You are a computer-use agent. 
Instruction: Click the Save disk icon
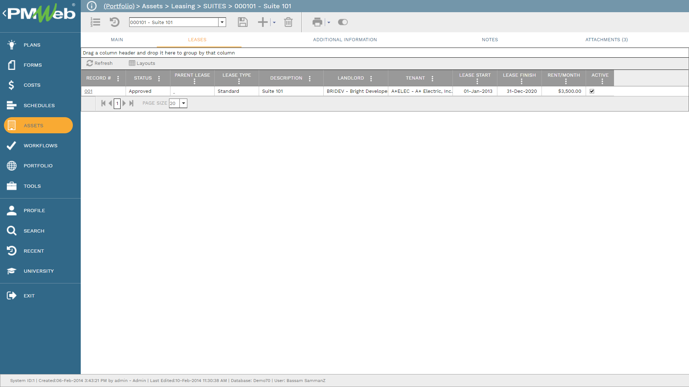[x=243, y=22]
